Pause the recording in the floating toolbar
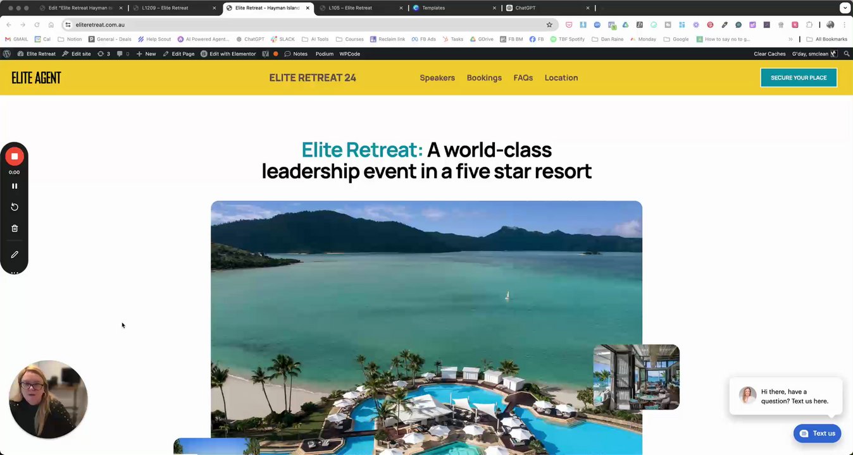Image resolution: width=853 pixels, height=455 pixels. 14,186
